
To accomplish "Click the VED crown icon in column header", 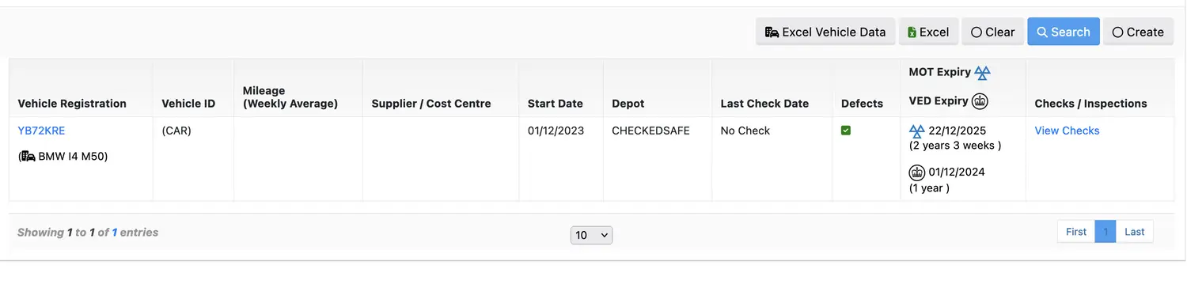I will [x=980, y=100].
